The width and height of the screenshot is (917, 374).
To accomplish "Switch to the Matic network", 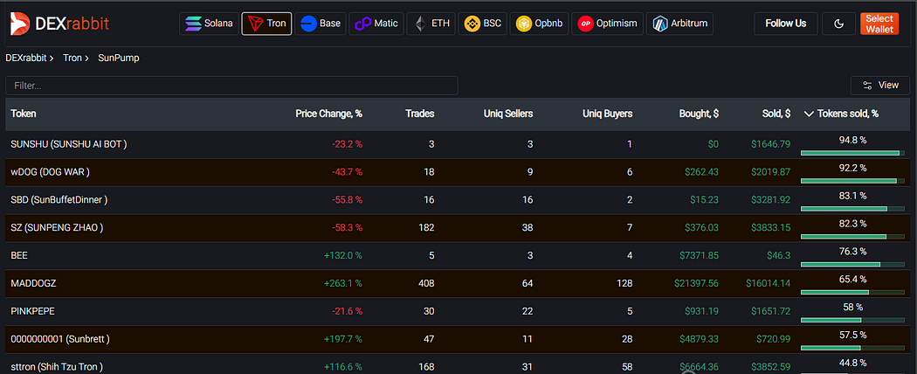I will coord(376,24).
